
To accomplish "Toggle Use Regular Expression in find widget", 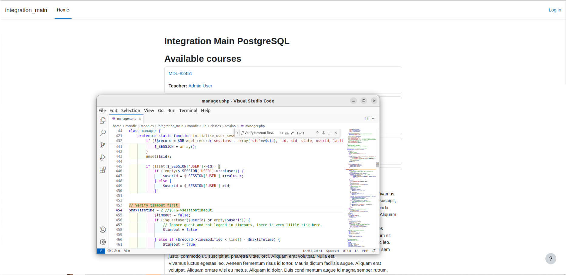I will (292, 133).
